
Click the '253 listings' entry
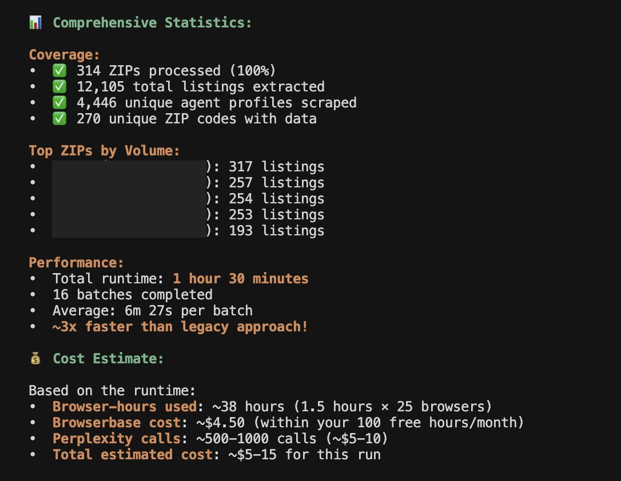(x=276, y=214)
